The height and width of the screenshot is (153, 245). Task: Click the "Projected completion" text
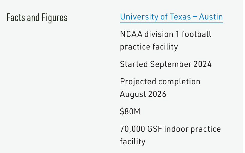coord(160,82)
